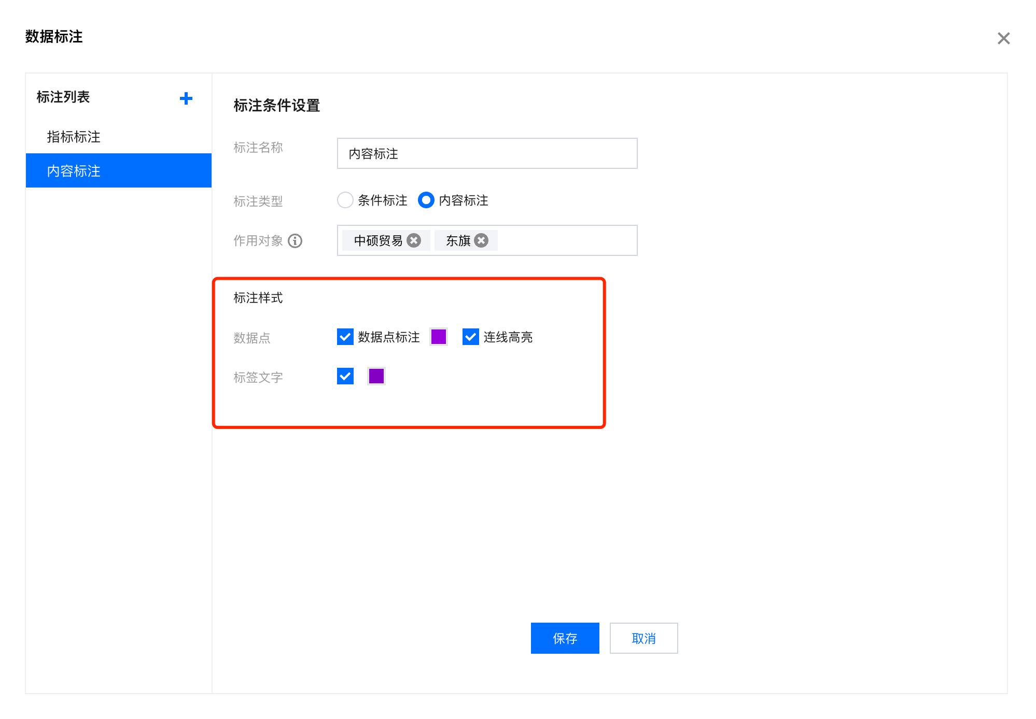
Task: Open the info tooltip beside 作用对象
Action: pos(295,241)
